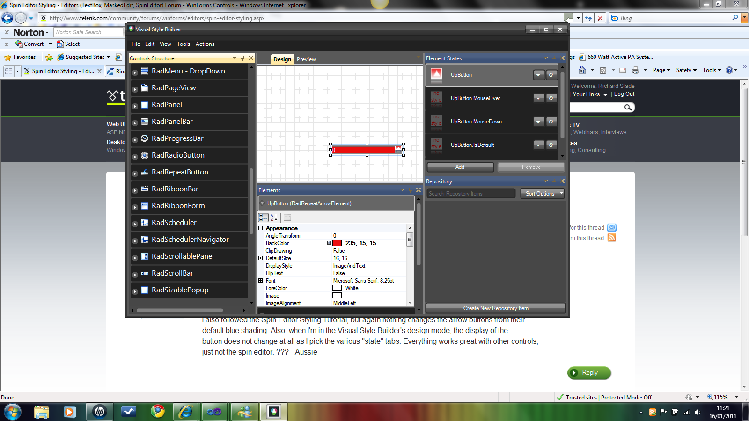Open dropdown arrow for UpButton.IsDefault state
The width and height of the screenshot is (749, 421).
coord(539,145)
